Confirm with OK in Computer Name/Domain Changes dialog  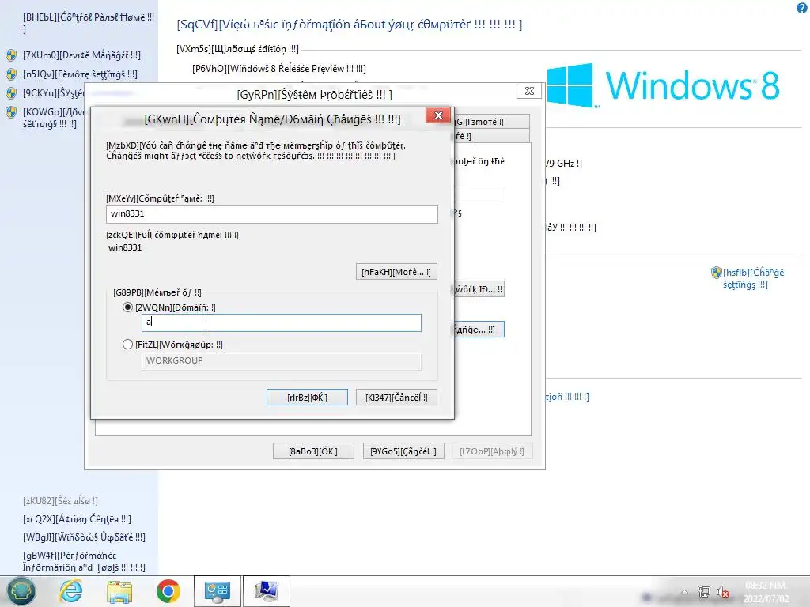[307, 398]
